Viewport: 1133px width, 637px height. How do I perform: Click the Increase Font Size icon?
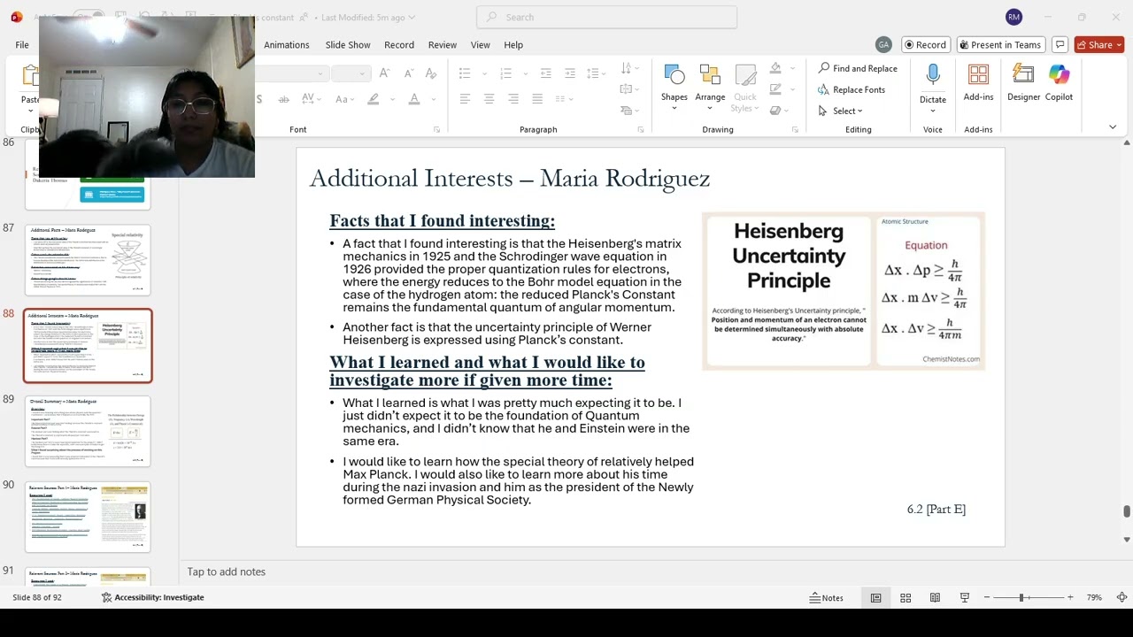(384, 73)
